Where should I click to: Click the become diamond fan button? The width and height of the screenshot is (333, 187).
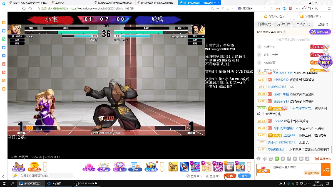(320, 32)
